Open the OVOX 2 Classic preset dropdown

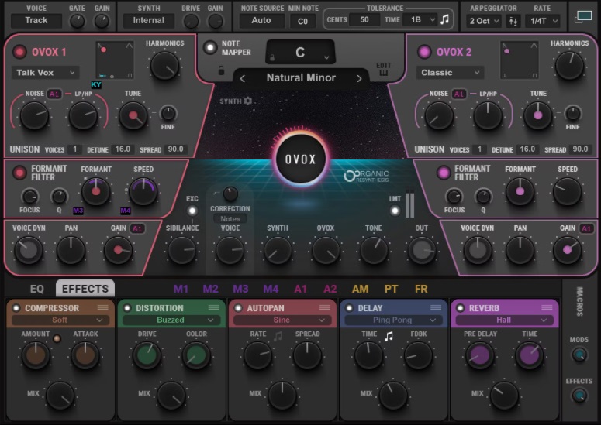tap(451, 72)
